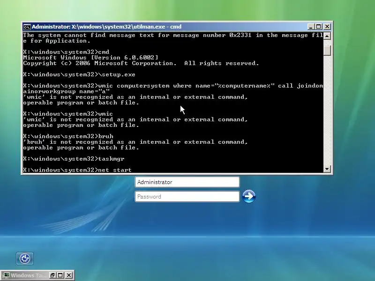375x281 pixels.
Task: Click the 'taskmgr' command line
Action: point(74,159)
